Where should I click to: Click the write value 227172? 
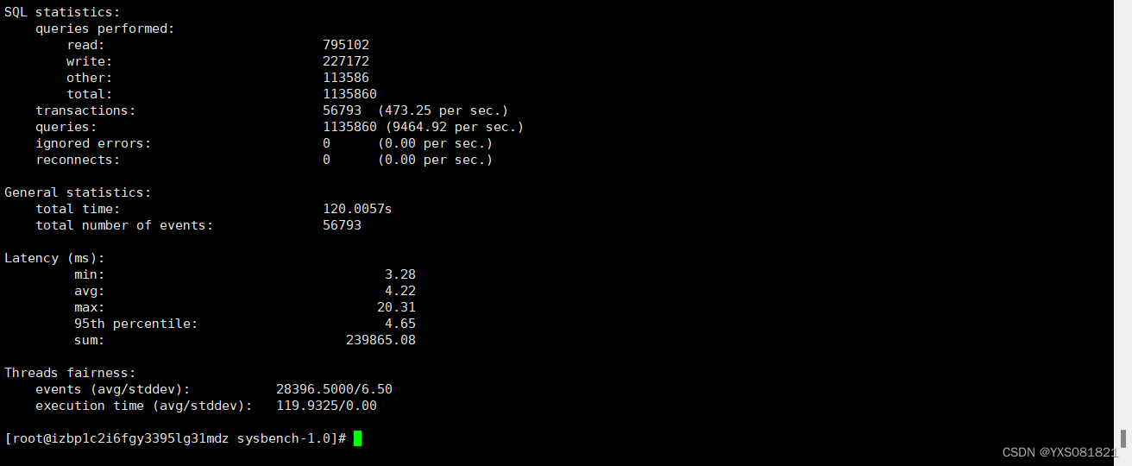point(346,61)
